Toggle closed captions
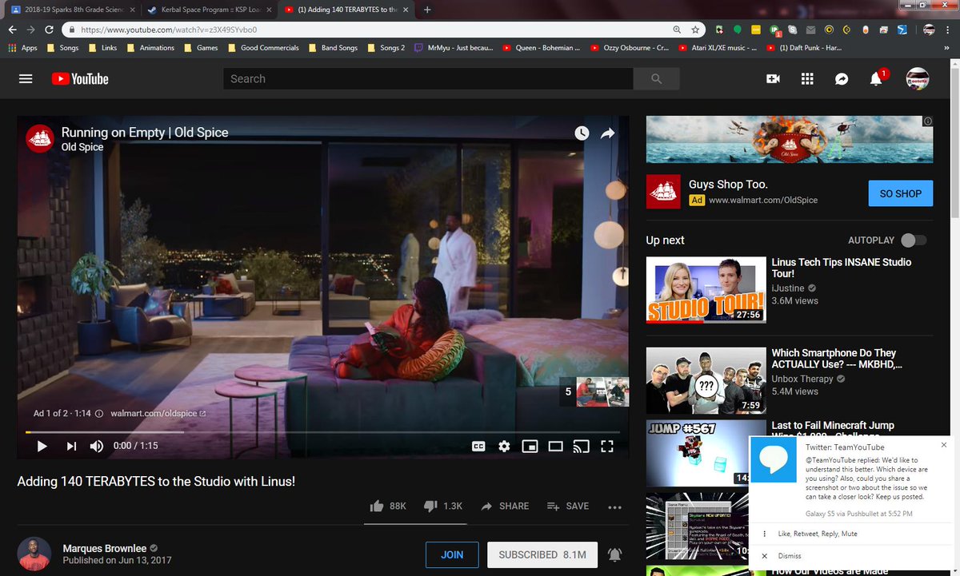This screenshot has height=576, width=960. pyautogui.click(x=478, y=446)
